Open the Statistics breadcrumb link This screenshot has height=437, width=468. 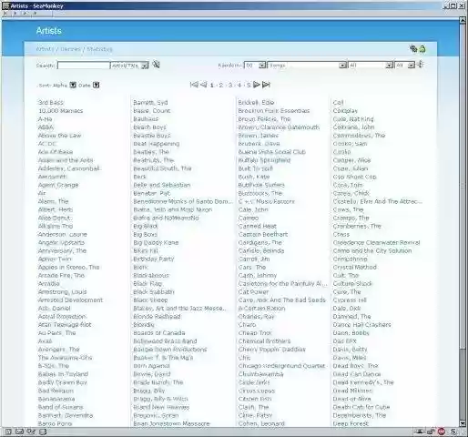coord(99,49)
